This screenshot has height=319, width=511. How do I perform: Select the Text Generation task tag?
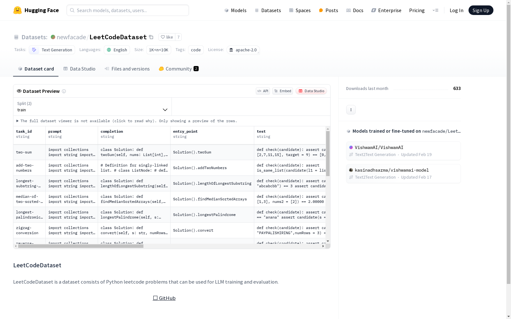(x=52, y=50)
